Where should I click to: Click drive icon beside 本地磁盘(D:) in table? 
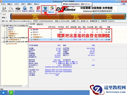pyautogui.click(x=31, y=37)
